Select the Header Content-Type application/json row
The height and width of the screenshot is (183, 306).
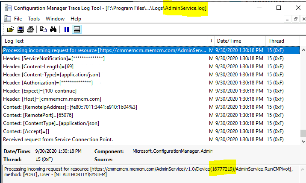pyautogui.click(x=151, y=75)
